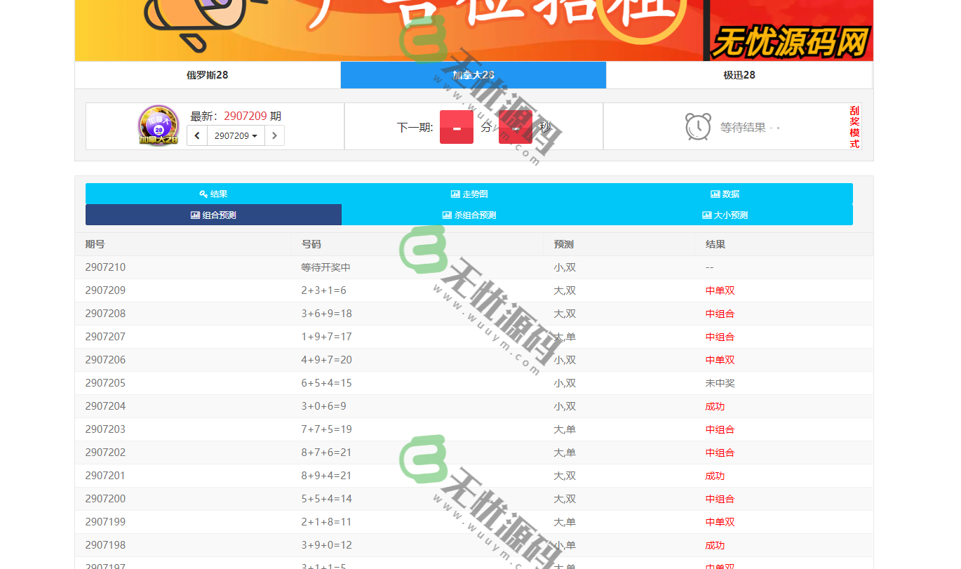
Task: Click the alarm clock waiting-result icon
Action: 698,127
